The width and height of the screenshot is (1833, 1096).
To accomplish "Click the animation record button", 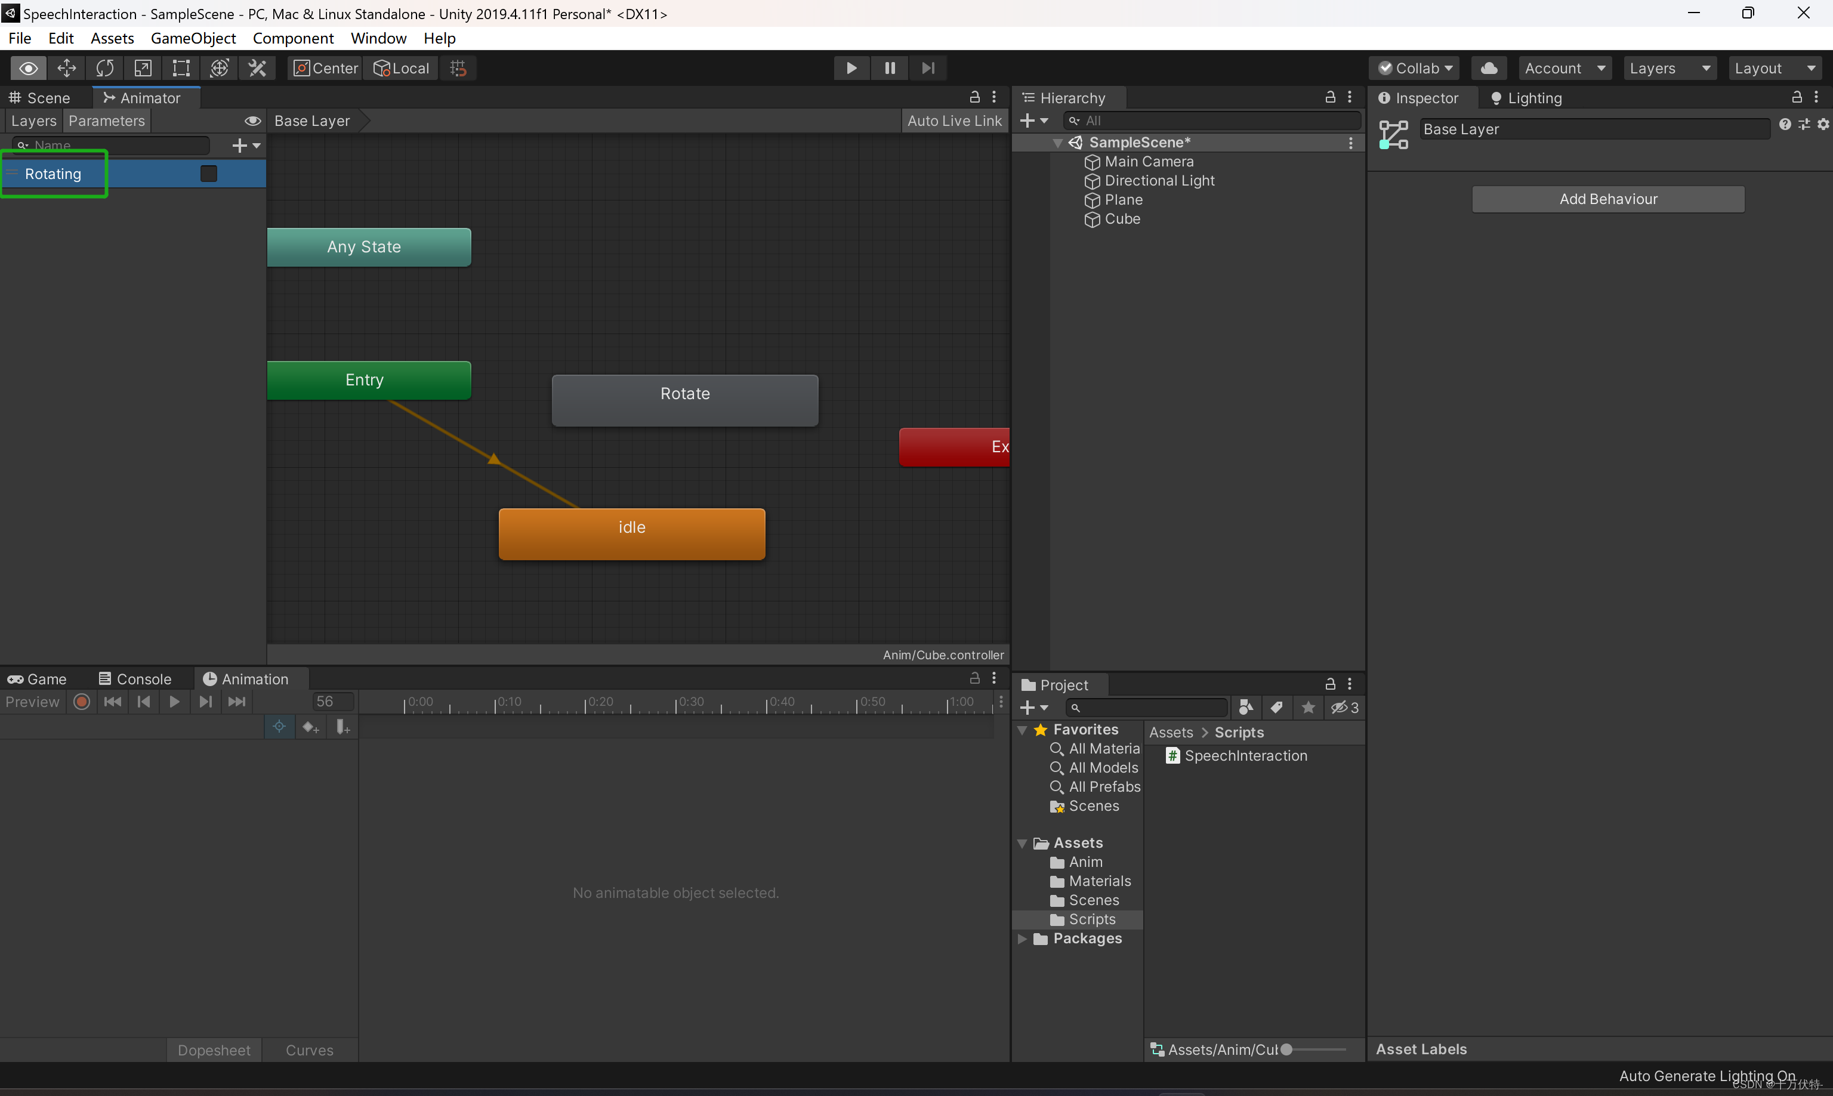I will 82,702.
